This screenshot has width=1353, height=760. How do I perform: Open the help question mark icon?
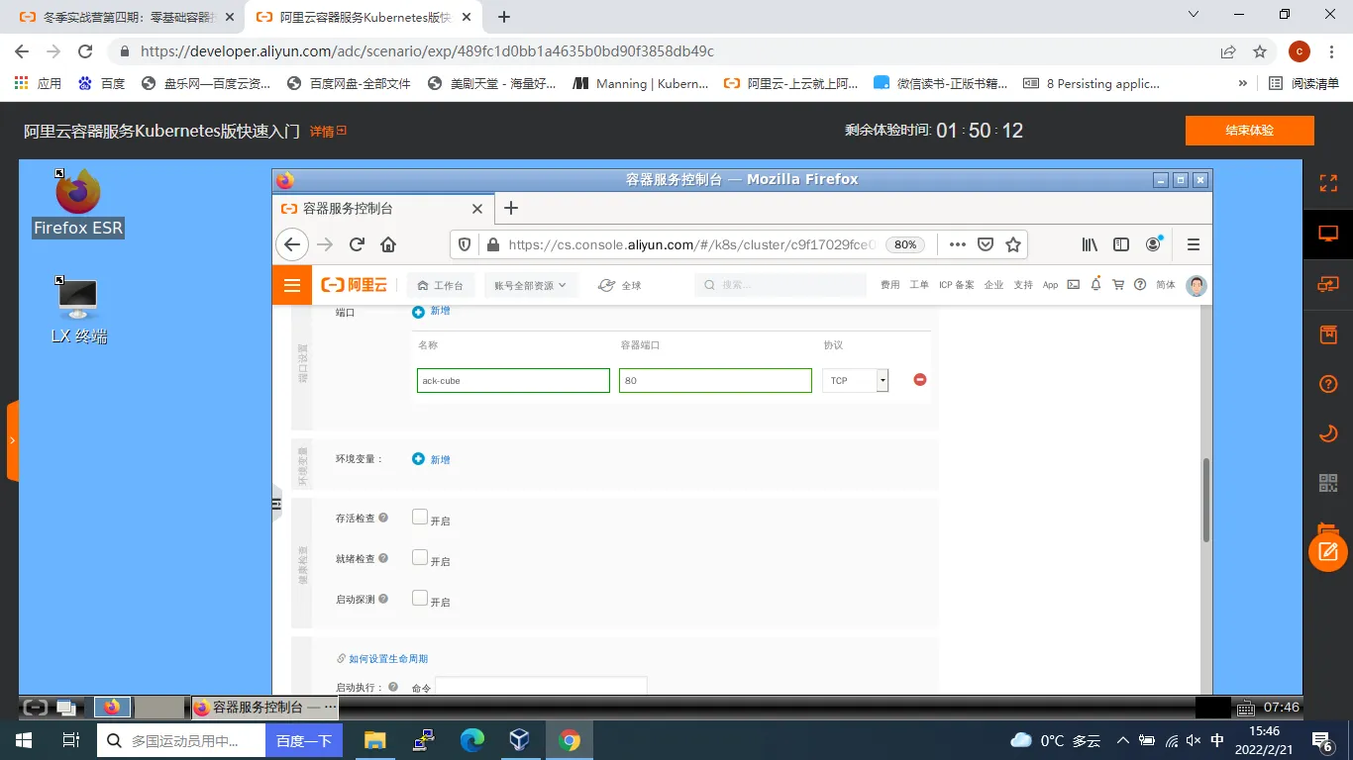(x=1140, y=285)
